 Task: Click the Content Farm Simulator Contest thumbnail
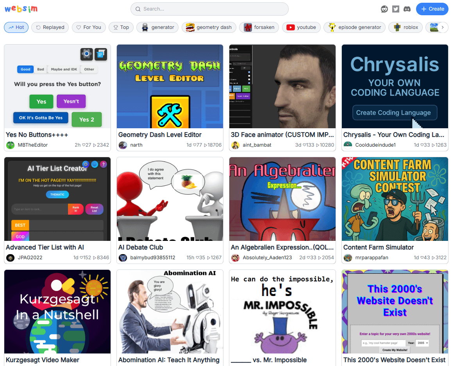click(x=395, y=199)
